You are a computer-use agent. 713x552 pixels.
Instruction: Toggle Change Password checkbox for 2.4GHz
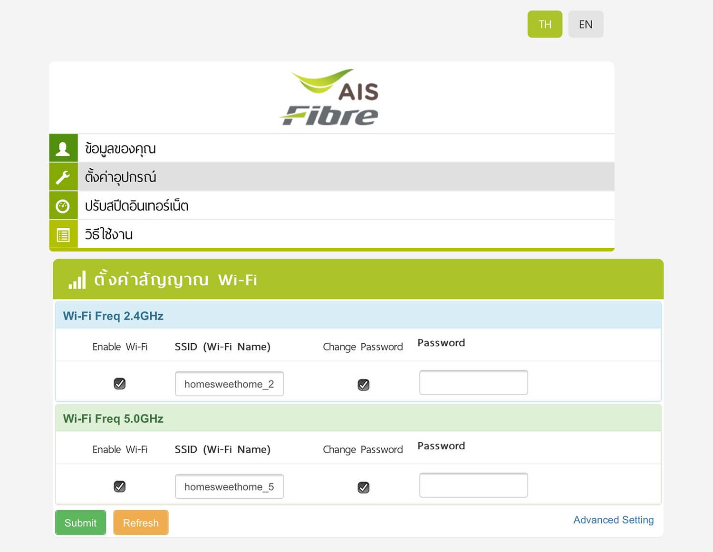(364, 385)
